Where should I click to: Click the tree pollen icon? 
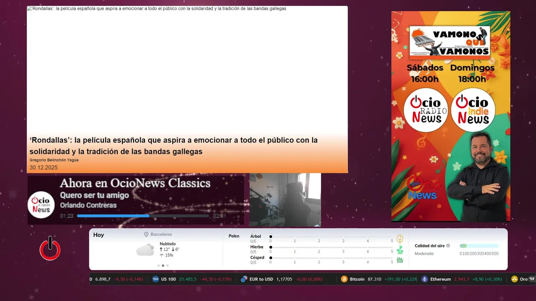coord(400,239)
